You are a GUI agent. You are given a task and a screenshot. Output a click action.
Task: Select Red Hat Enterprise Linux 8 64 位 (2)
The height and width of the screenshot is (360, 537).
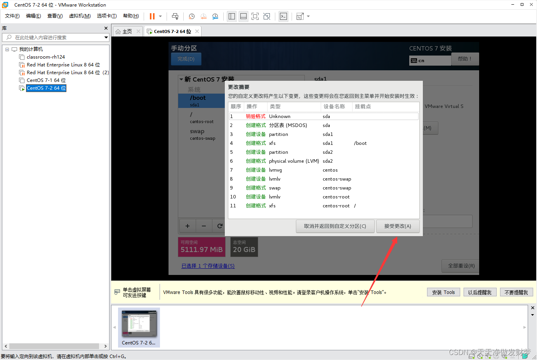point(67,73)
